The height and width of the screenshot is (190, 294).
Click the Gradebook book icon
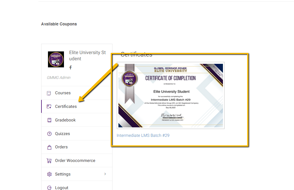coord(49,120)
